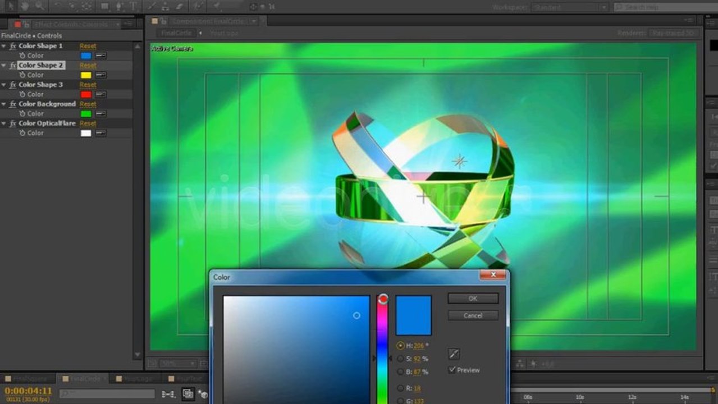The width and height of the screenshot is (718, 404).
Task: Pick eyedropper next to Color Shape 2 swatch
Action: 100,75
